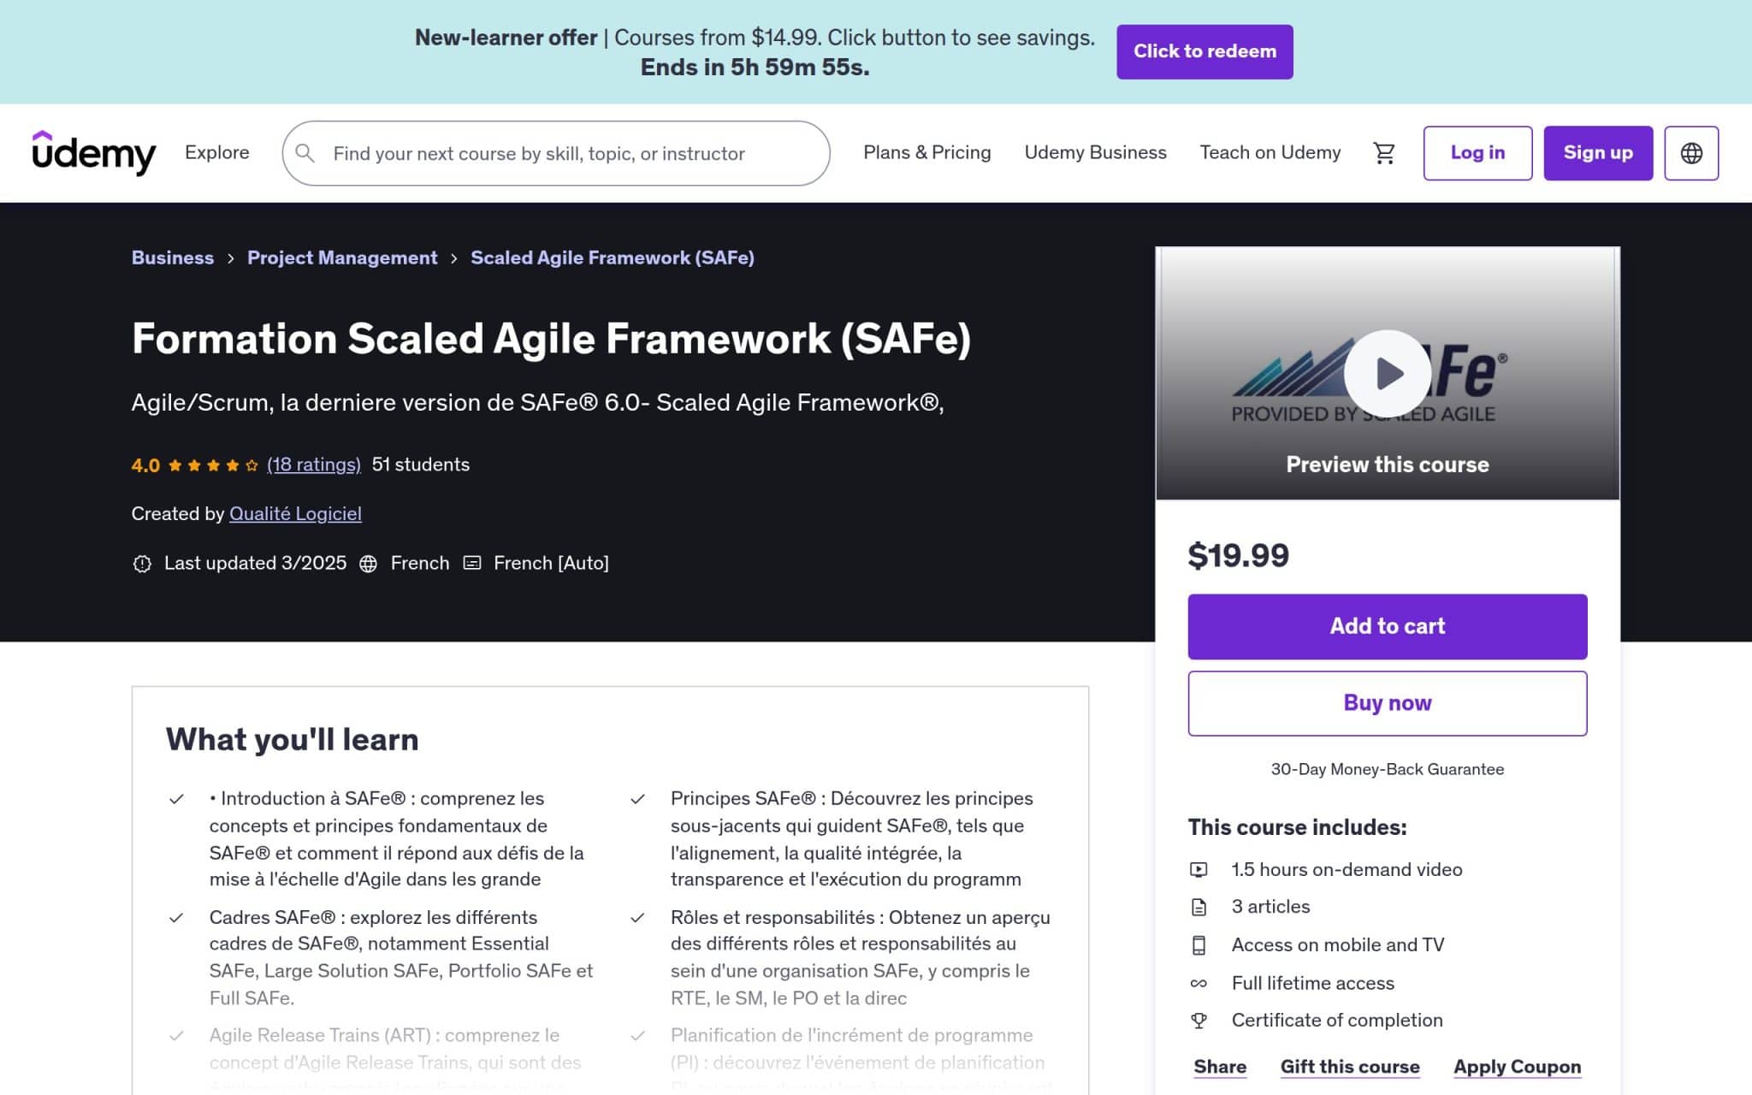
Task: Open instructor Qualité Logiciel profile
Action: tap(295, 513)
